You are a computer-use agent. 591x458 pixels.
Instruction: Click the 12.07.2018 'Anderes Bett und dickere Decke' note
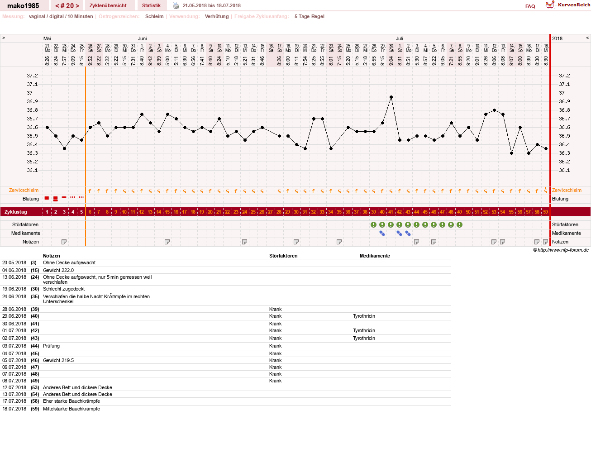point(77,388)
